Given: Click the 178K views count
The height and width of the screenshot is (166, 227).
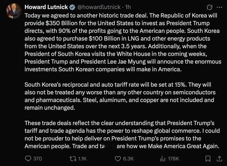Looking at the screenshot, I should tap(174, 159).
